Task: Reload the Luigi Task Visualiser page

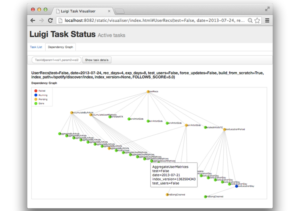Action: 50,20
